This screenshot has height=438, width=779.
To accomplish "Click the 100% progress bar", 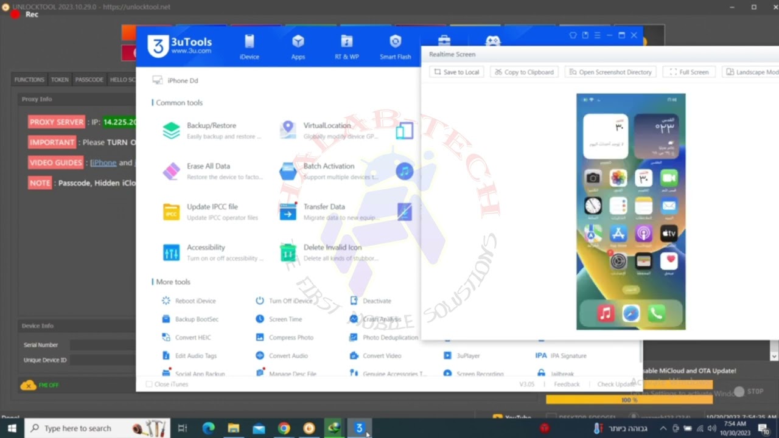I will click(x=629, y=400).
